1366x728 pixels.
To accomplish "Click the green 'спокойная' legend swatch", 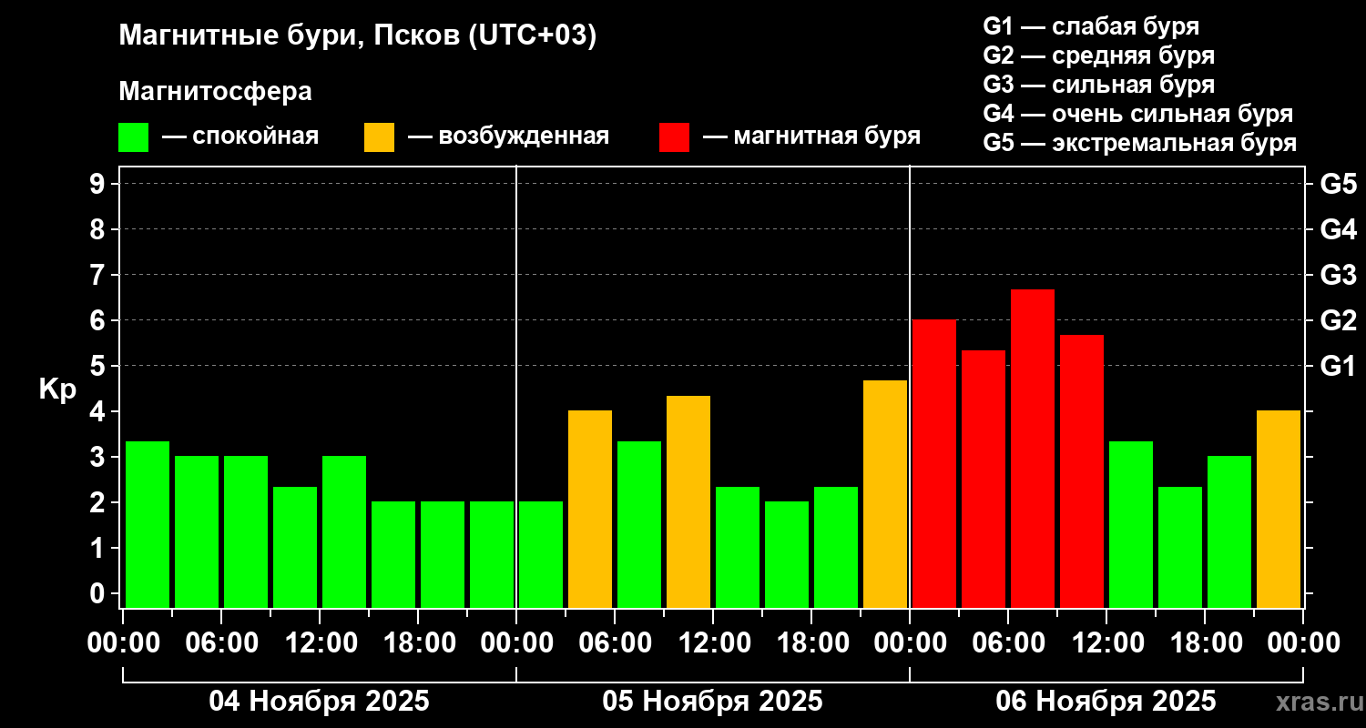I will (133, 137).
